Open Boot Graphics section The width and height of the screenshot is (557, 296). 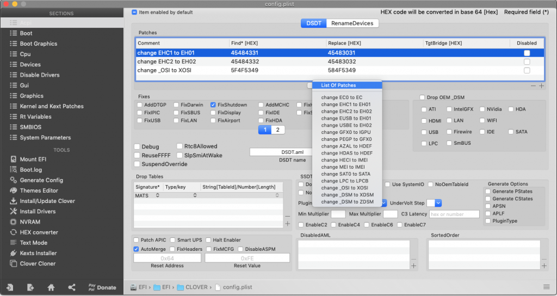pos(39,44)
